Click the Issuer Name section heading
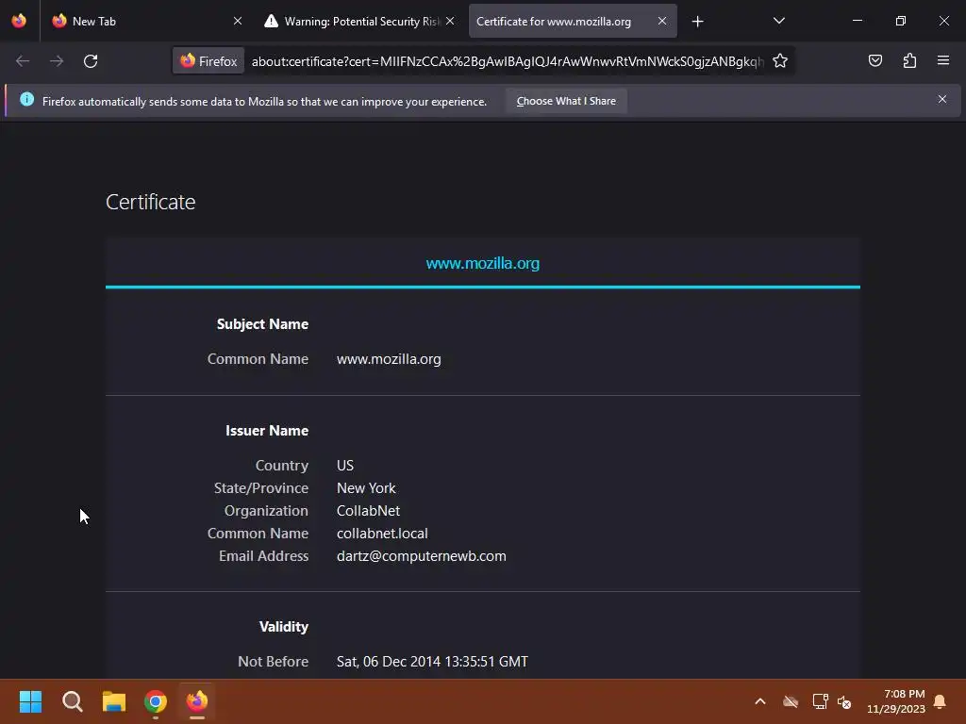 (267, 431)
